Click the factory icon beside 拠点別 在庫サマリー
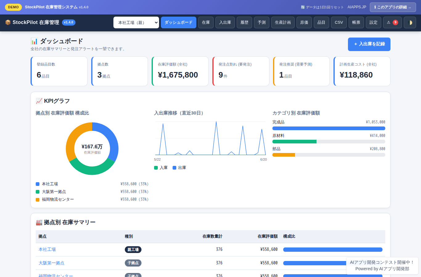This screenshot has width=421, height=277. (39, 222)
